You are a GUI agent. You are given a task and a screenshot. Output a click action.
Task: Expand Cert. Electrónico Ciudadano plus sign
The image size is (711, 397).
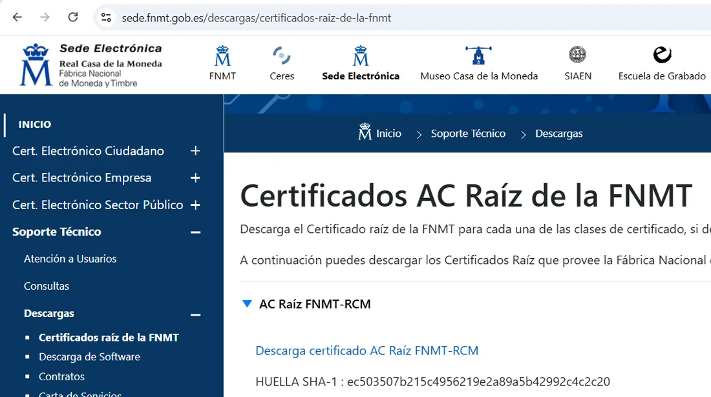(x=195, y=151)
